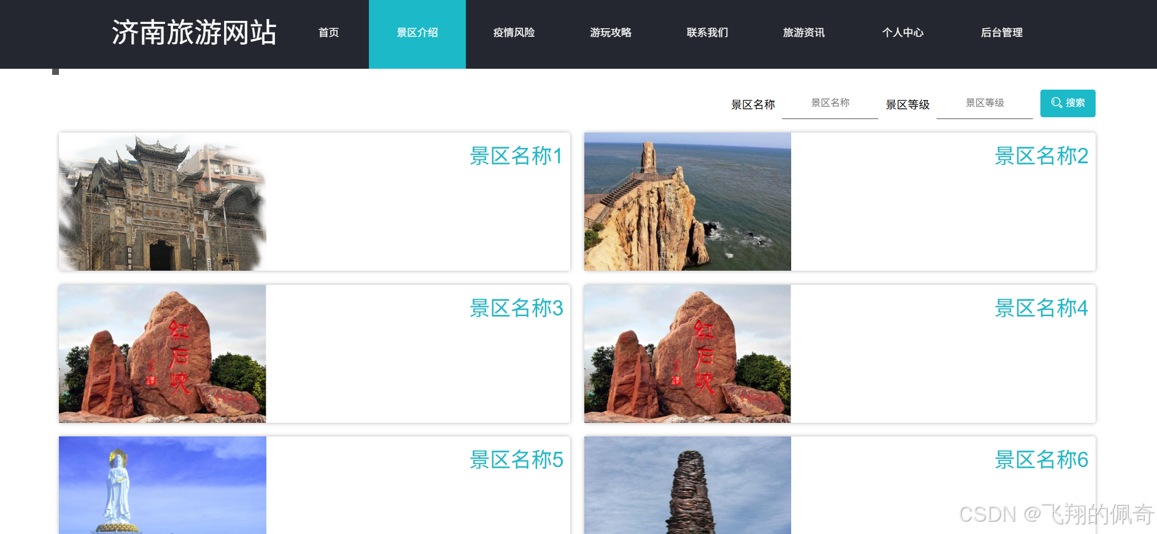Open 后台管理 link
Screen dimensions: 1157x534
(1002, 33)
